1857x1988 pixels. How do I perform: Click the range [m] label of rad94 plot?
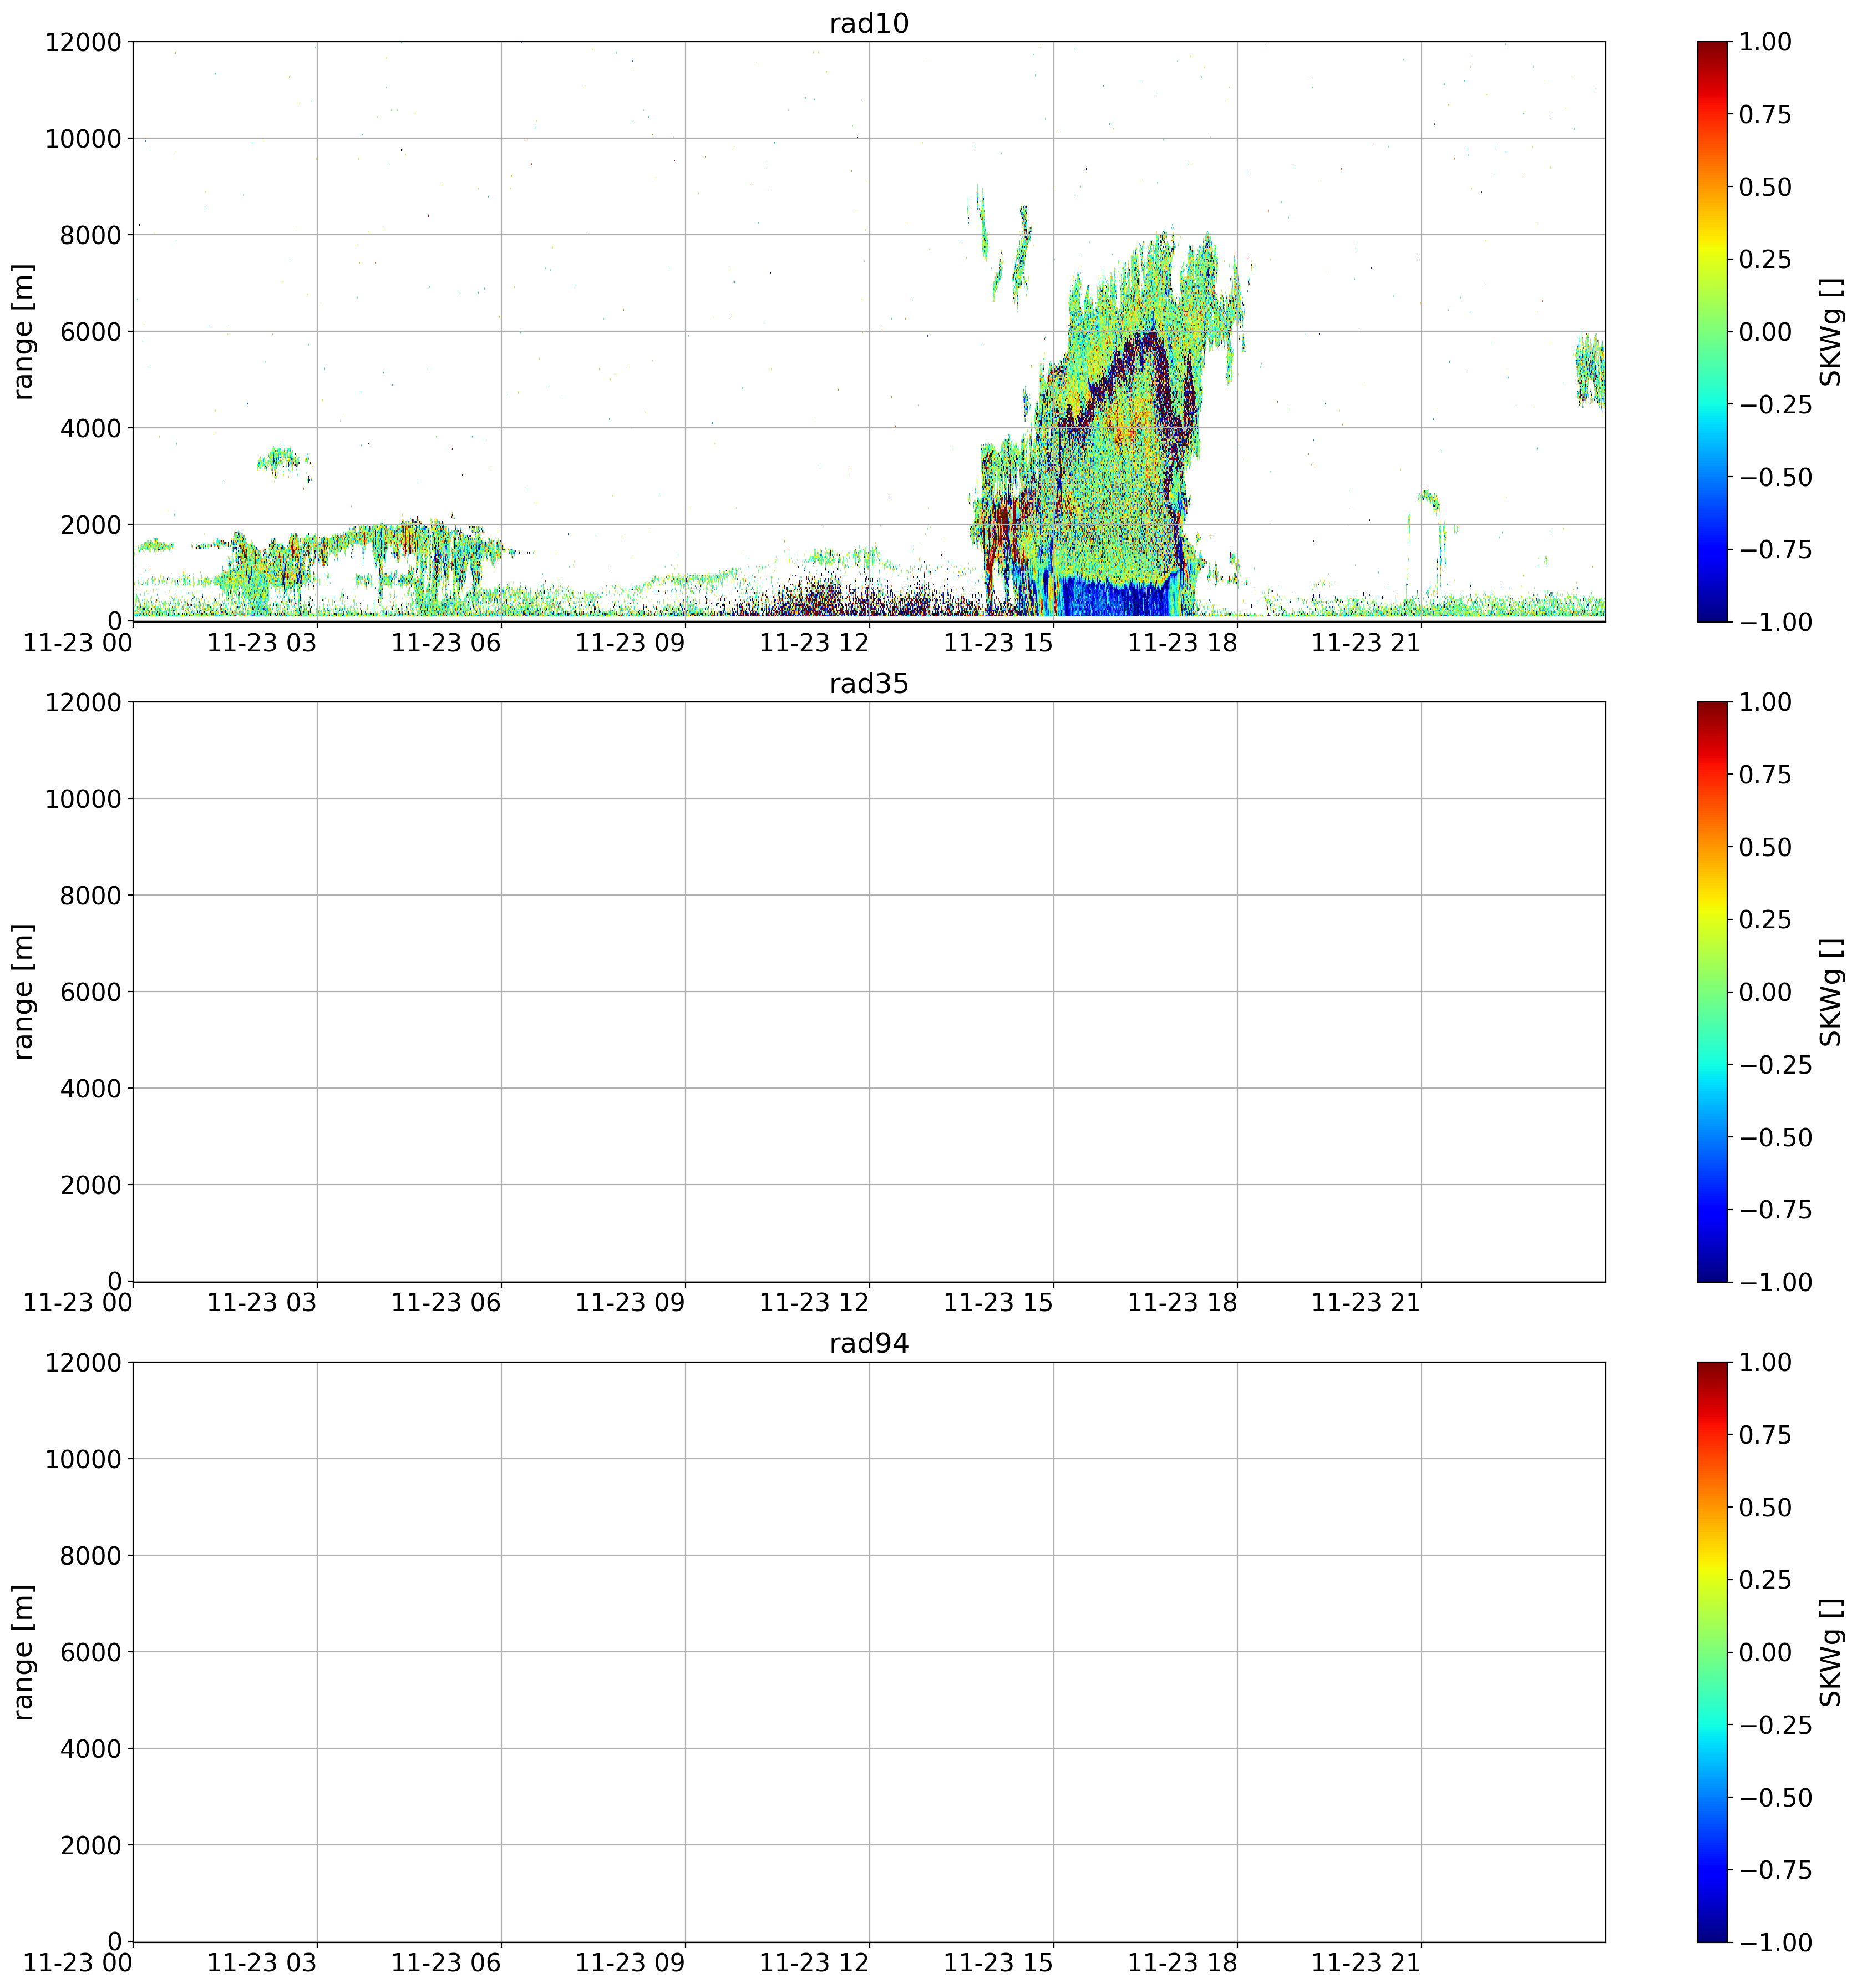[24, 1651]
